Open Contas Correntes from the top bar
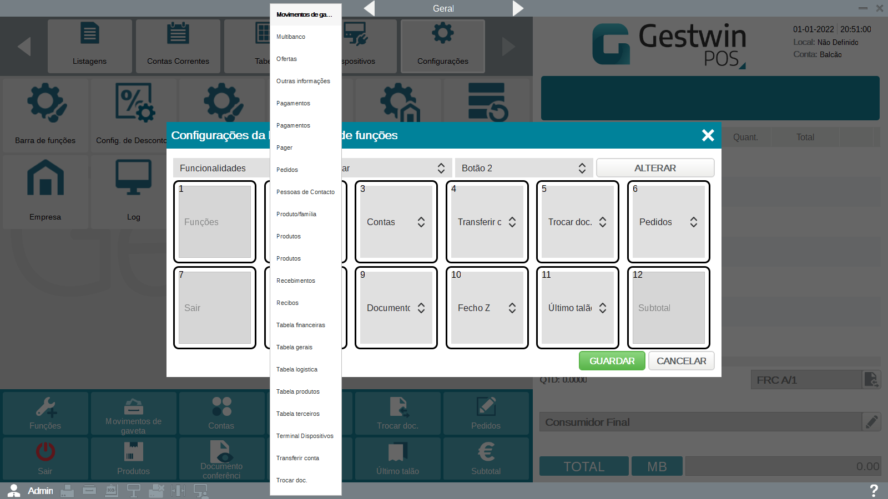The height and width of the screenshot is (499, 888). click(178, 46)
